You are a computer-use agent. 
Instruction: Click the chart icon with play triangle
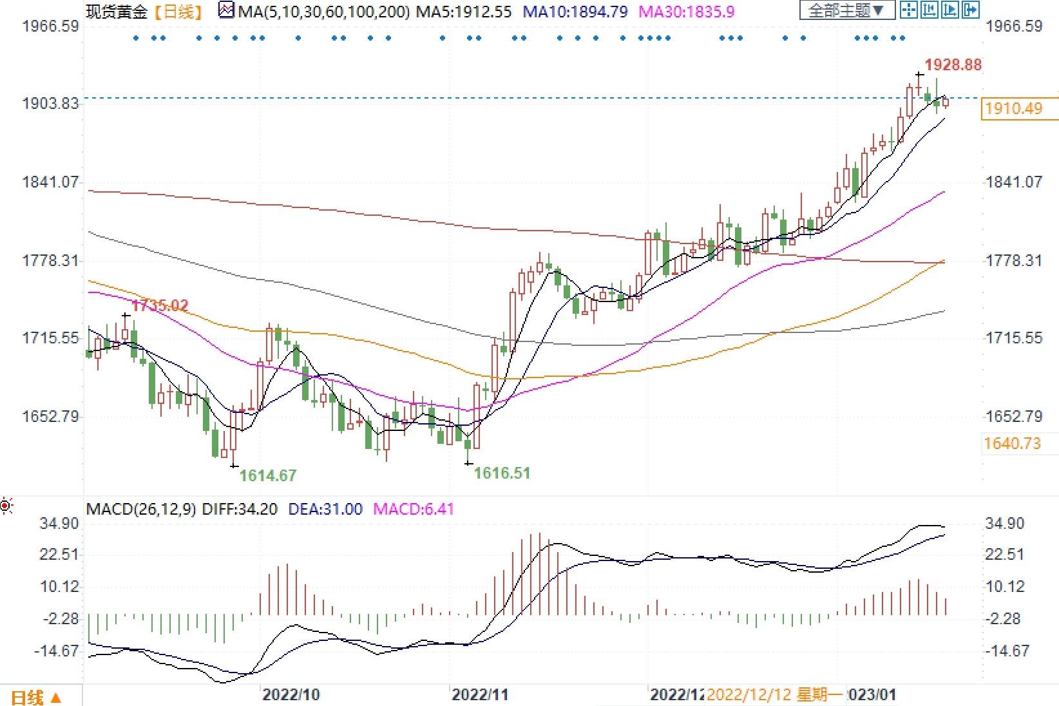point(950,10)
